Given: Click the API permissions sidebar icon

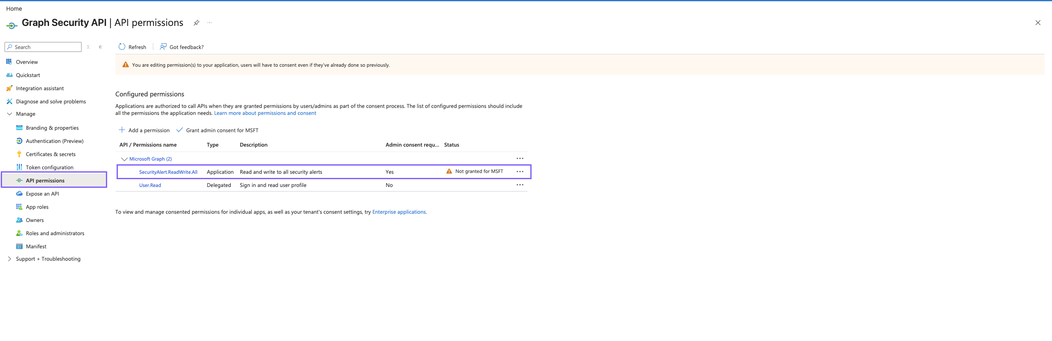Looking at the screenshot, I should coord(19,180).
